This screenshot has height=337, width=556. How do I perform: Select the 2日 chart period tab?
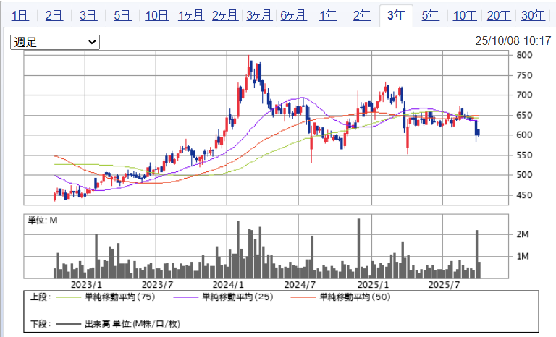point(54,15)
